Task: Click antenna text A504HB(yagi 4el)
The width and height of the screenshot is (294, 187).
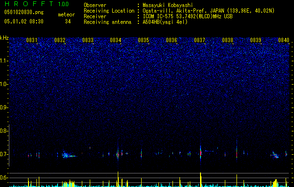Action: [x=165, y=22]
